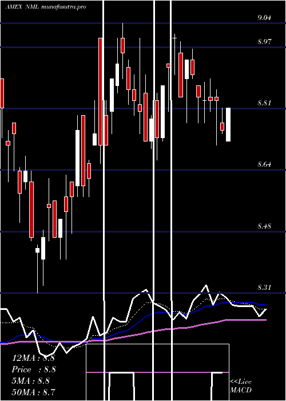Select the 8.64 price level label
286x401 pixels.
pos(264,164)
